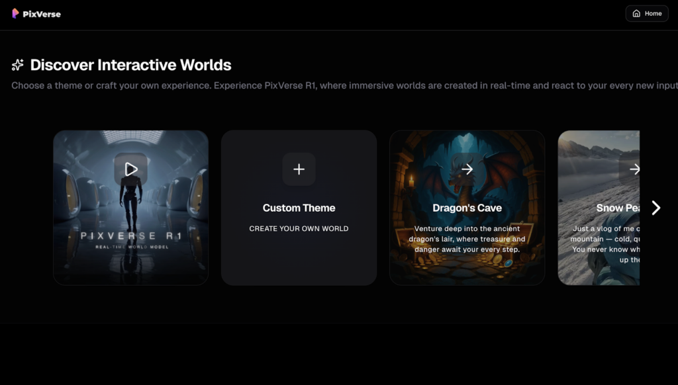
Task: Show next worlds with right chevron
Action: tap(655, 208)
